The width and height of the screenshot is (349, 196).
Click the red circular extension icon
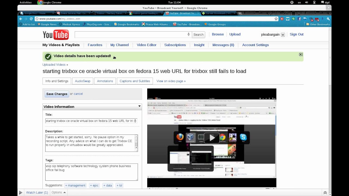click(282, 19)
